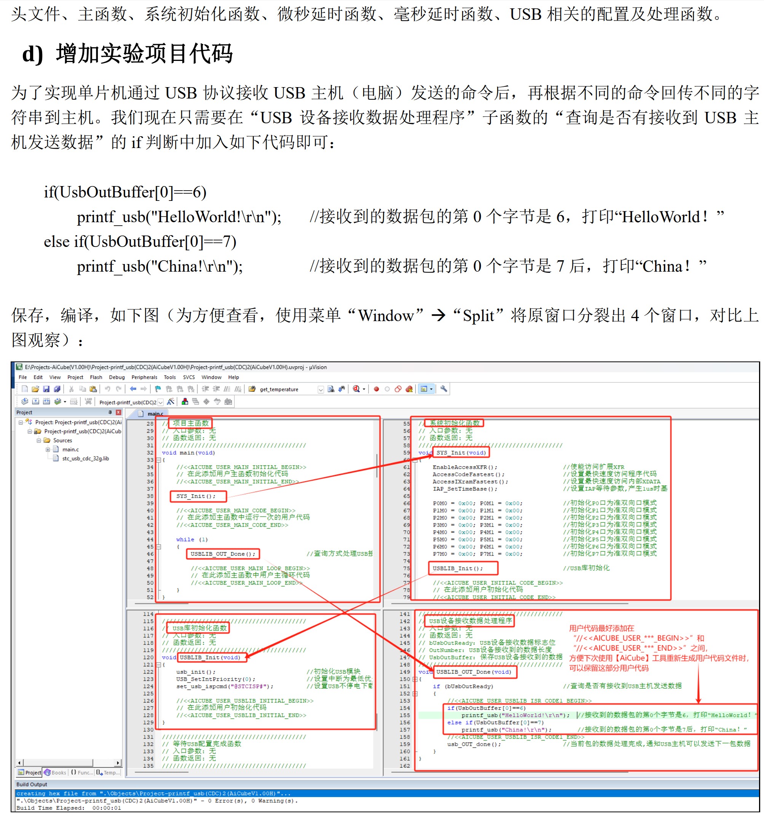Close the Project panel with the red X
764x818 pixels.
118,412
